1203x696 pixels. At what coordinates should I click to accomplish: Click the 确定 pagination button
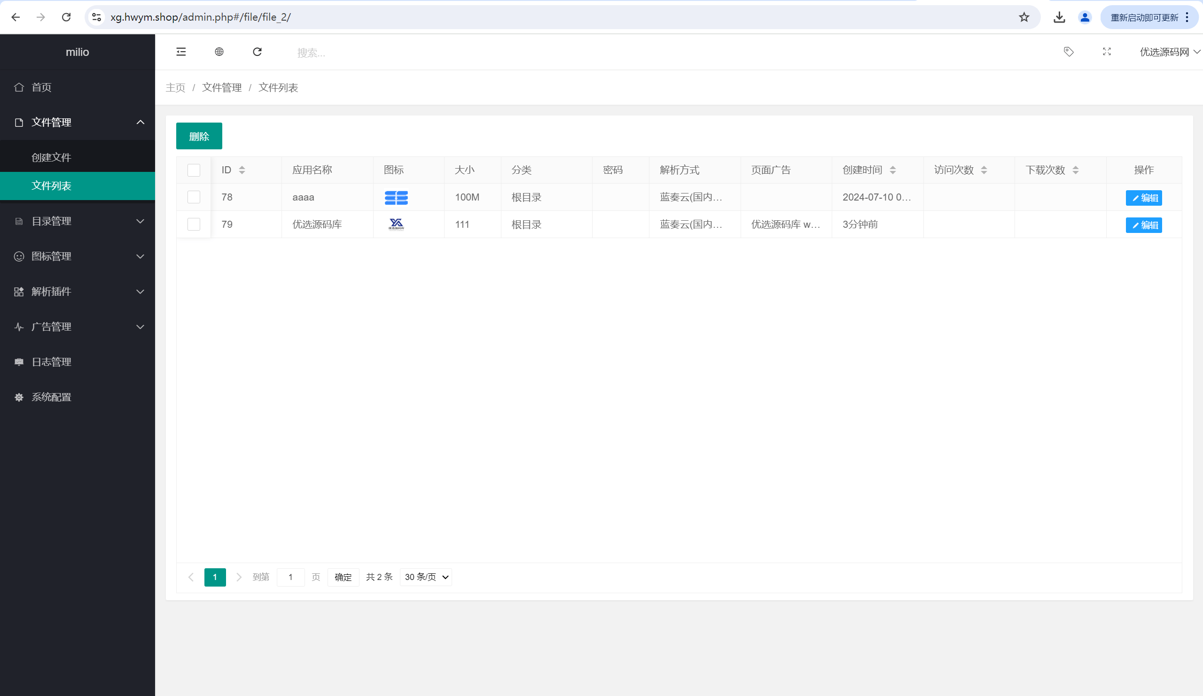[x=343, y=577]
